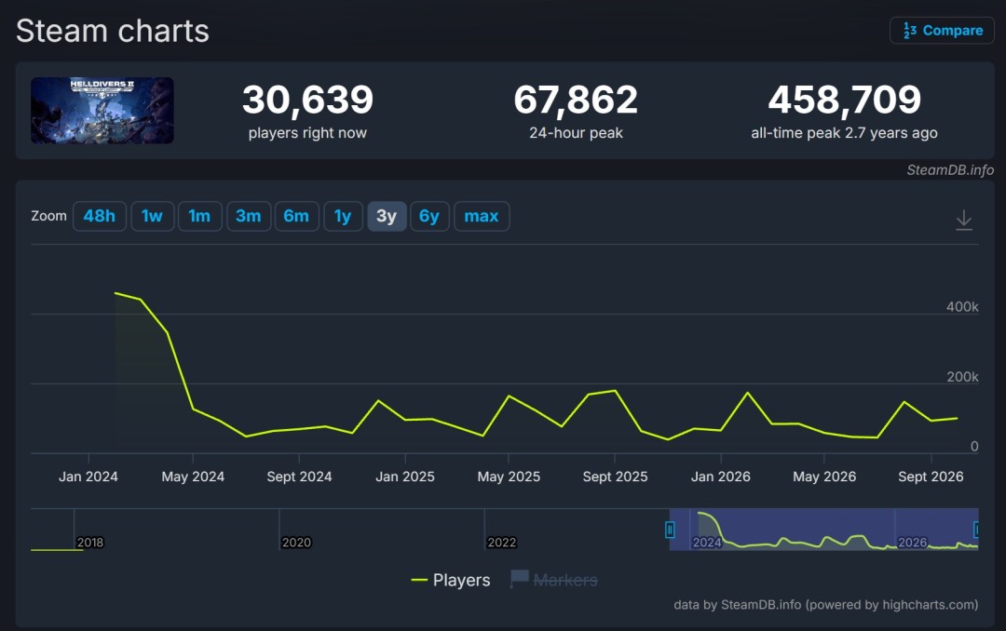
Task: Click the 'May 2026' axis label
Action: (x=824, y=477)
